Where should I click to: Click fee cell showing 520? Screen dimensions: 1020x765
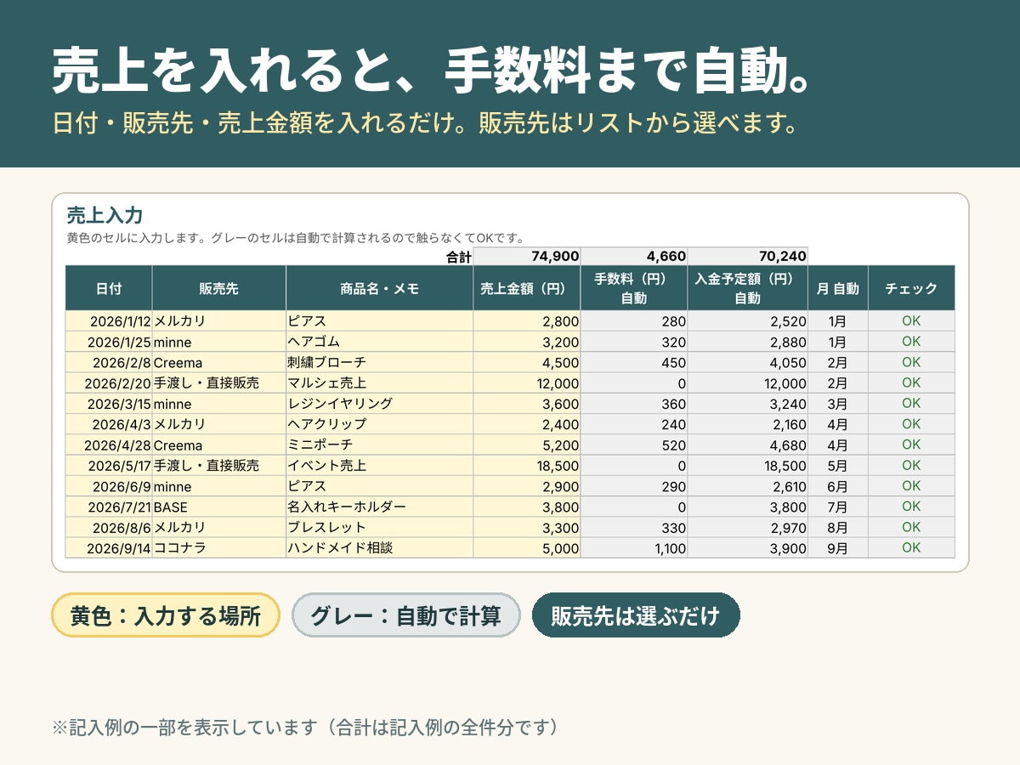coord(634,445)
